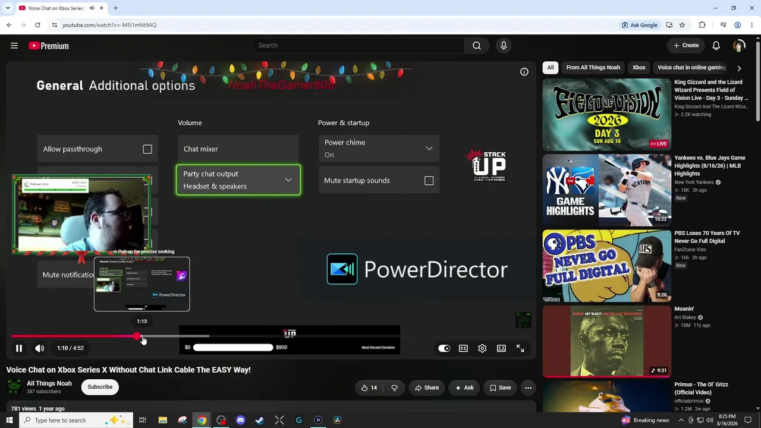Show video info card icon
This screenshot has height=428, width=761.
coord(524,72)
